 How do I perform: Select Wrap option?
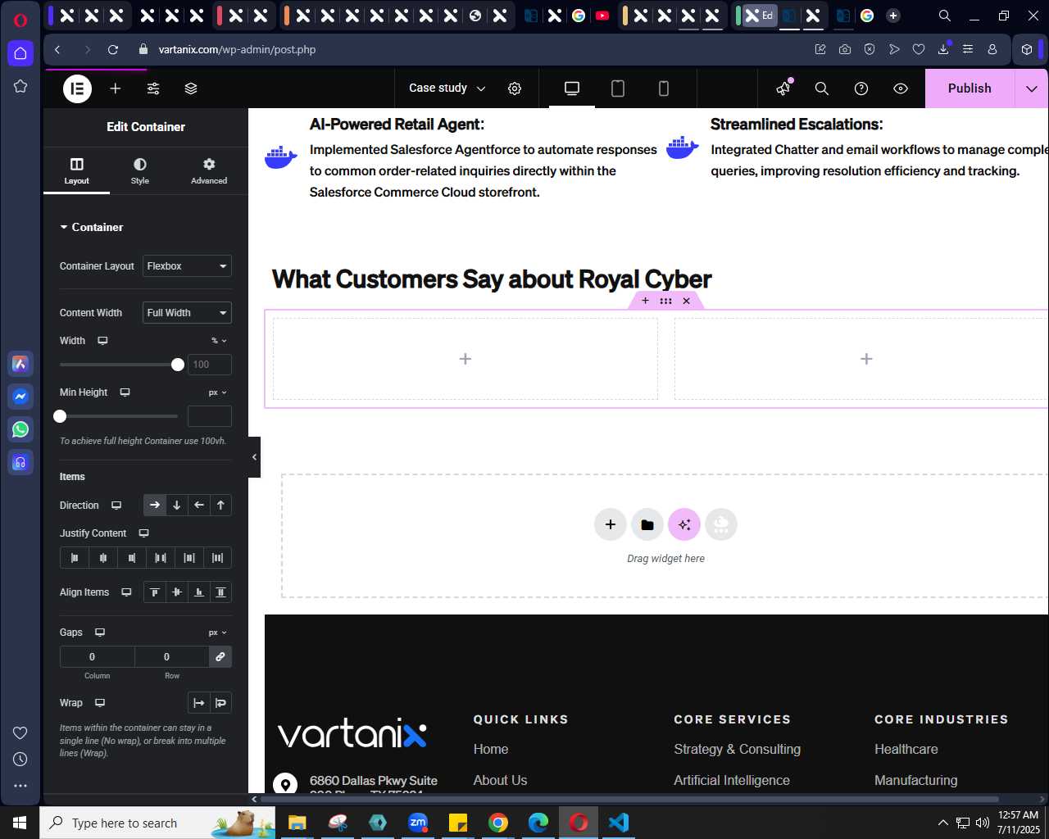coord(220,703)
